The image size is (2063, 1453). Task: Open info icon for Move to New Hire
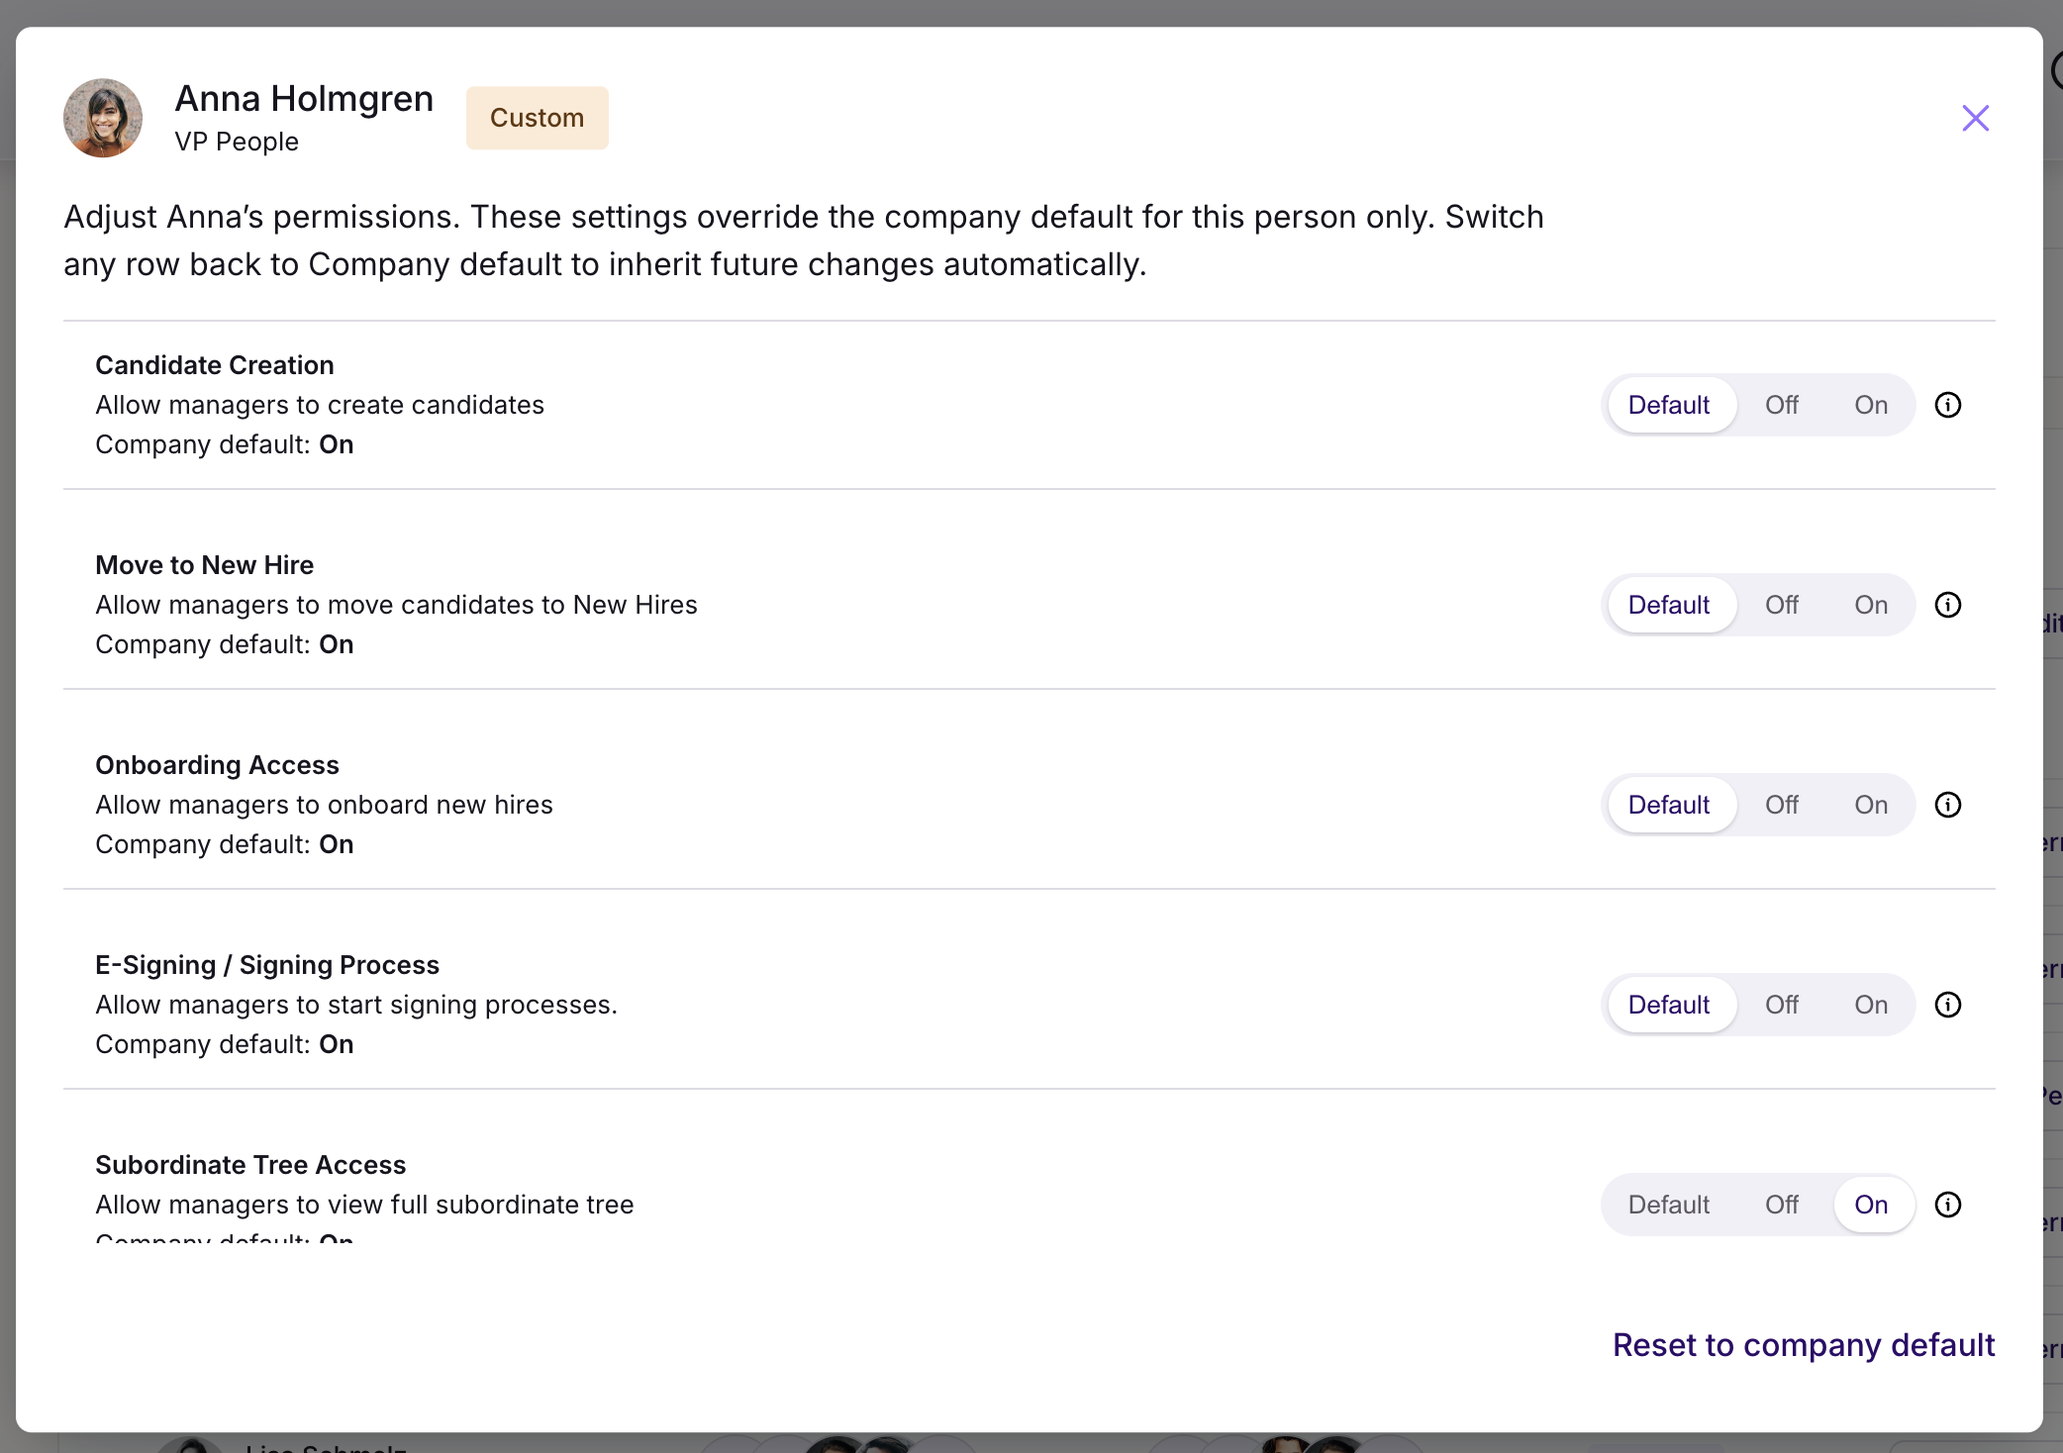pos(1947,605)
